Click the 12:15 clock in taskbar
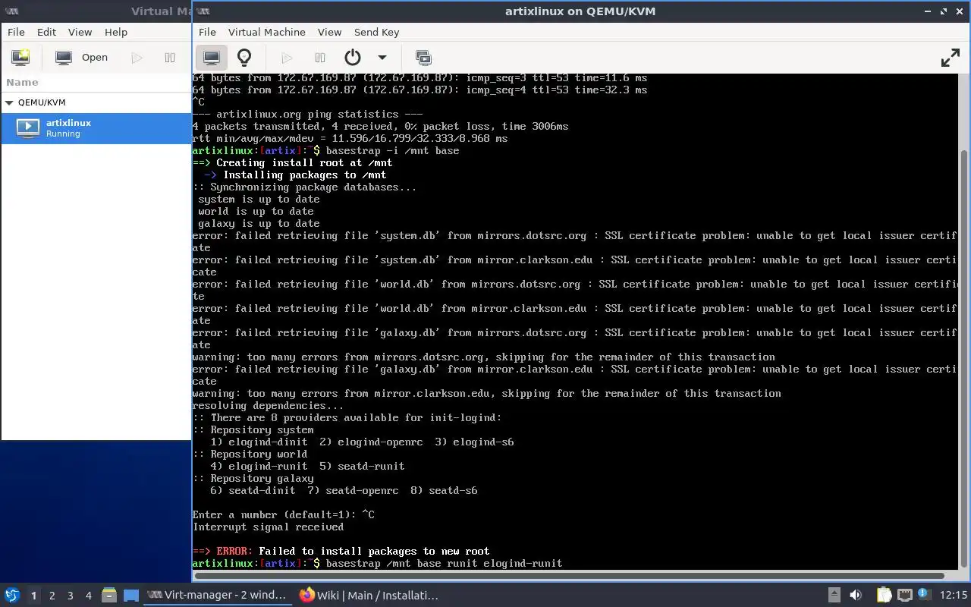This screenshot has height=607, width=971. click(954, 596)
